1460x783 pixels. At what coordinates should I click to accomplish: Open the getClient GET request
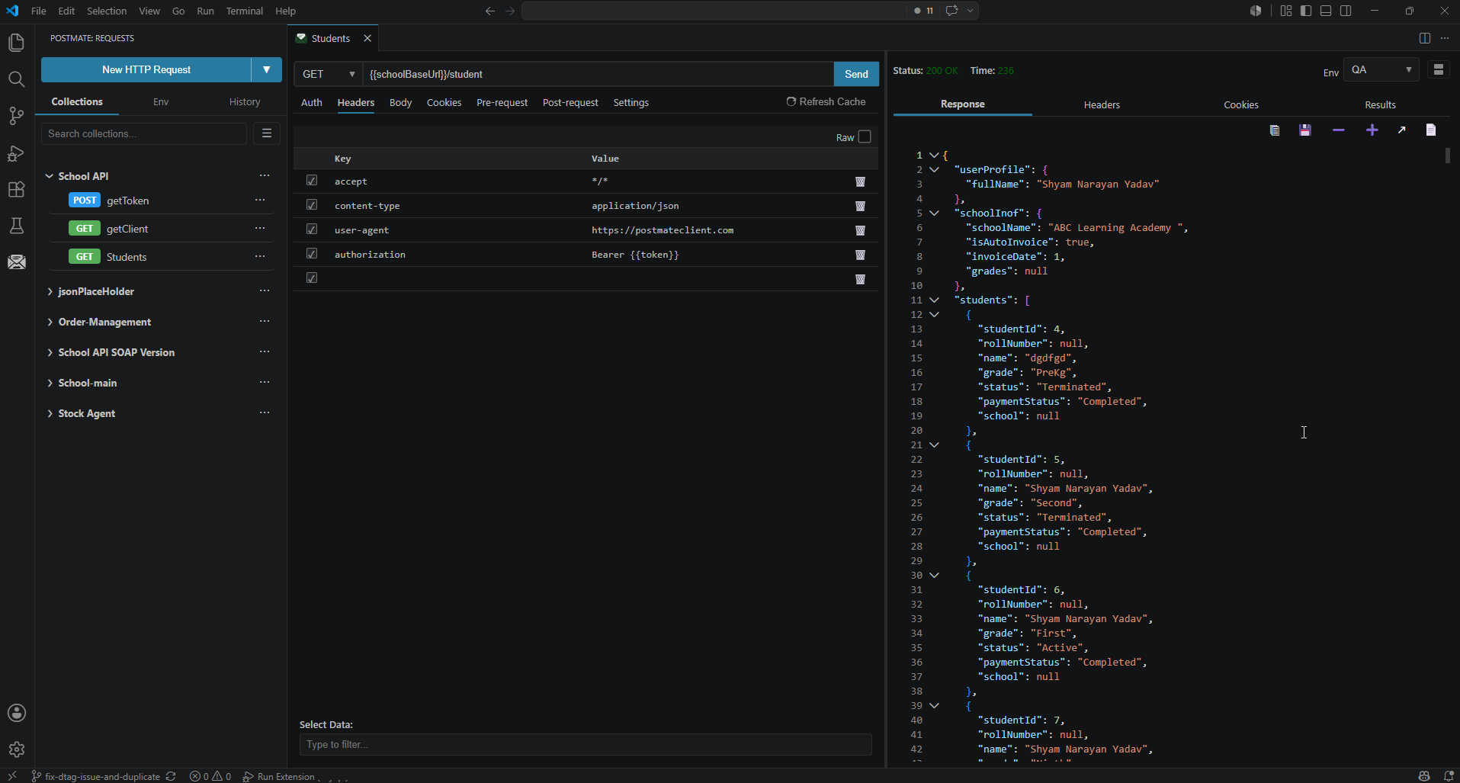(x=127, y=229)
